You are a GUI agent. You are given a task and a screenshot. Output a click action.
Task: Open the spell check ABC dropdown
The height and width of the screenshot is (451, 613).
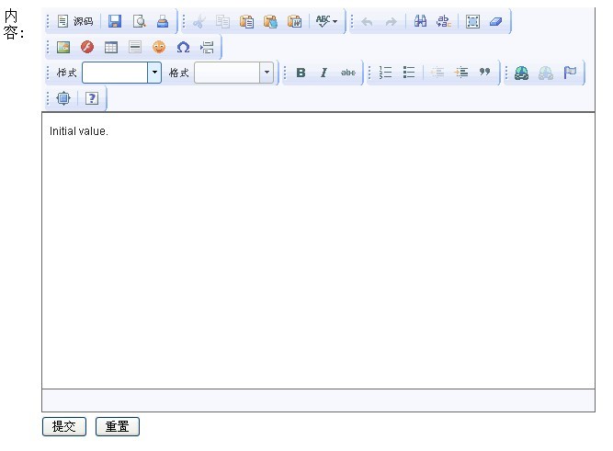(326, 21)
